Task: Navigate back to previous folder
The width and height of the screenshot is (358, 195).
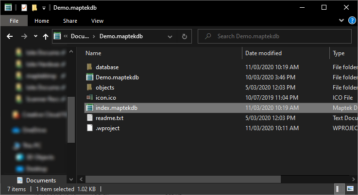Action: [x=10, y=36]
